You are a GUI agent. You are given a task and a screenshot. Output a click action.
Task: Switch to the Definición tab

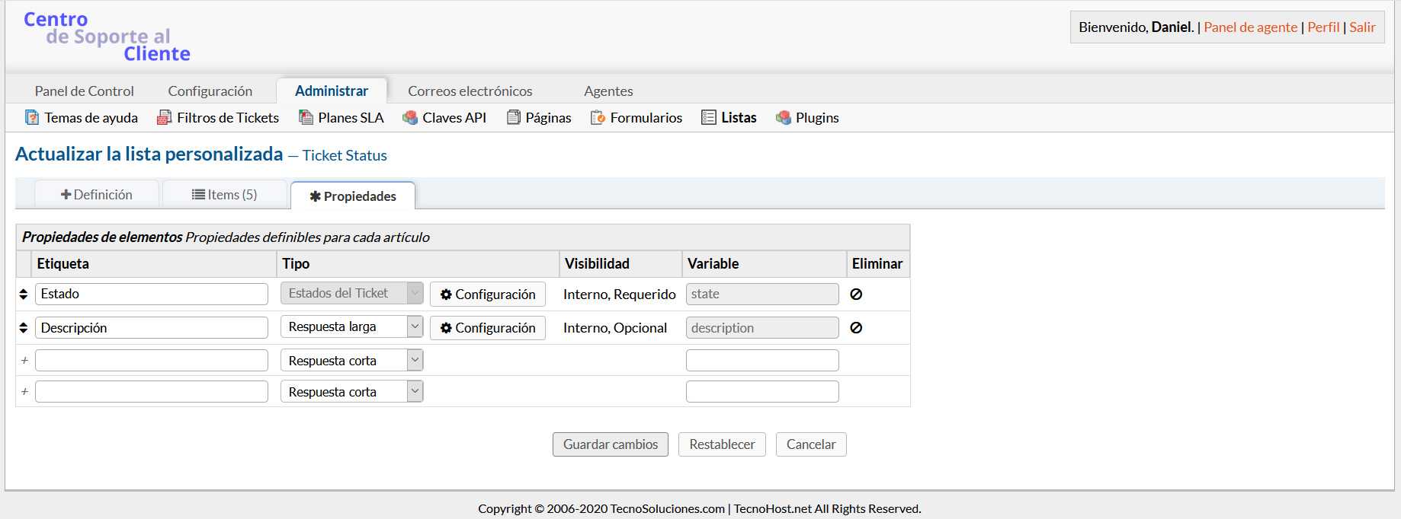point(97,195)
